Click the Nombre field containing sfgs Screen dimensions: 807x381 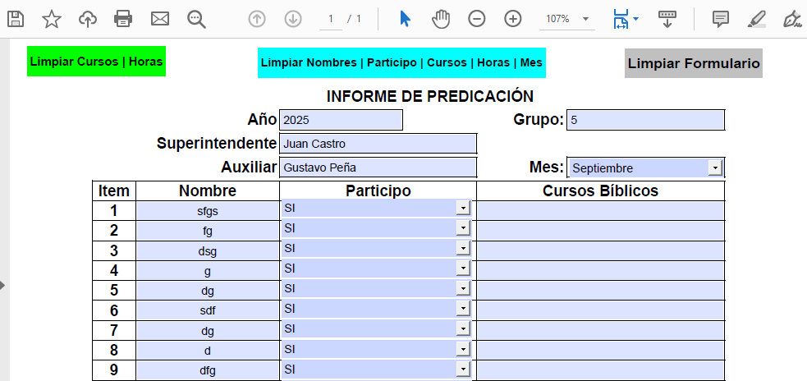[208, 211]
